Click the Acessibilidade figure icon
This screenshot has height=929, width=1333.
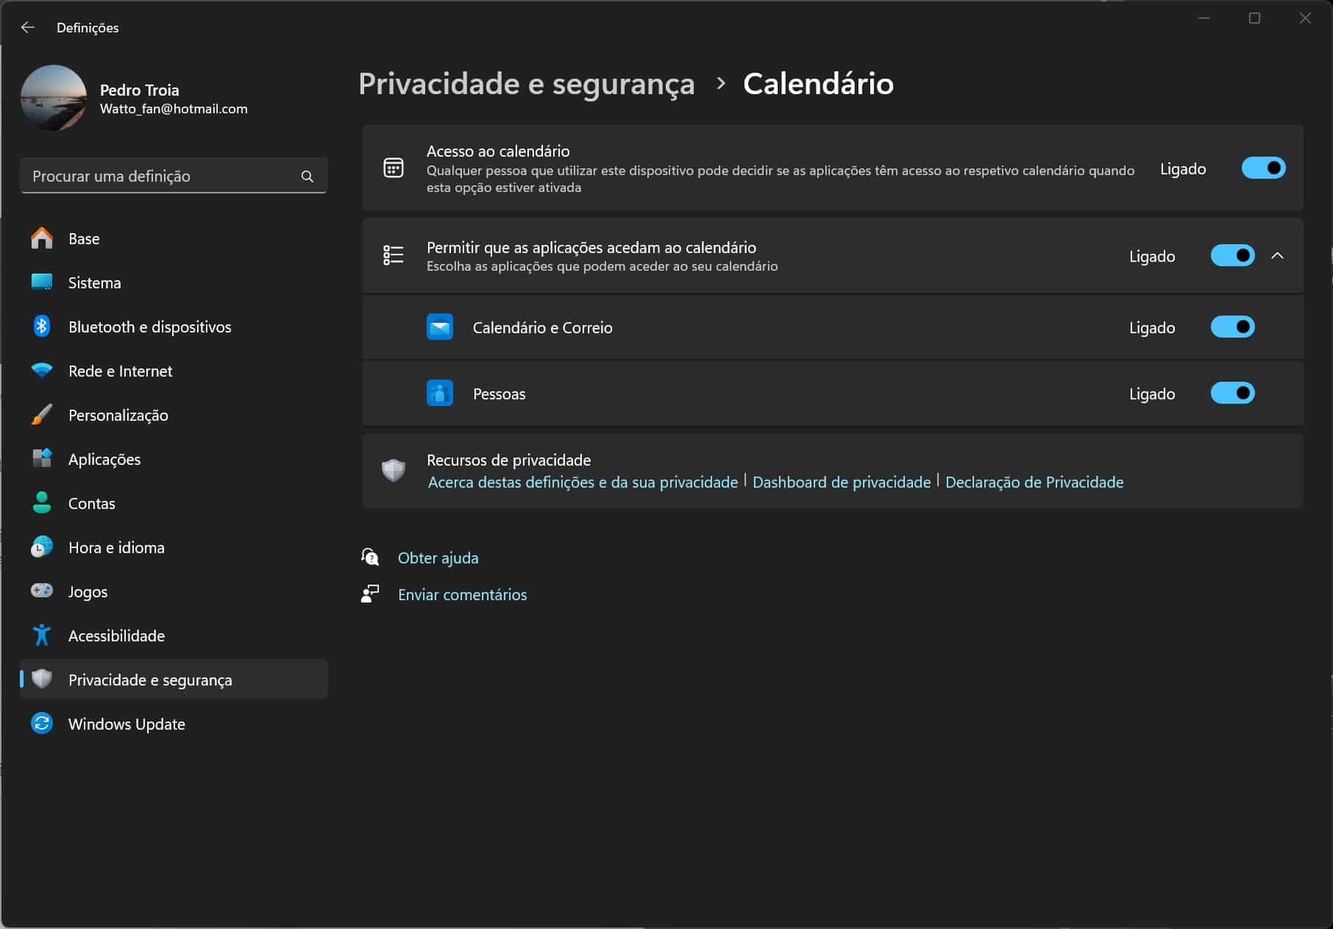(x=42, y=635)
